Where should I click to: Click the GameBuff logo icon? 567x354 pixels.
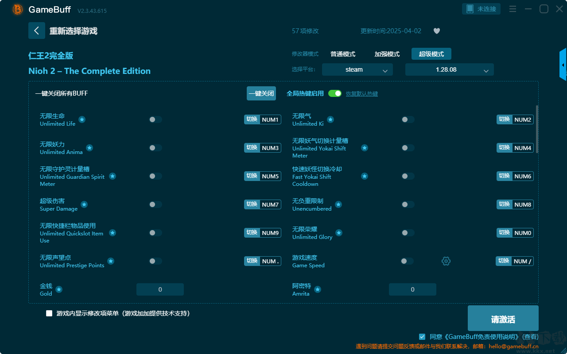(18, 9)
